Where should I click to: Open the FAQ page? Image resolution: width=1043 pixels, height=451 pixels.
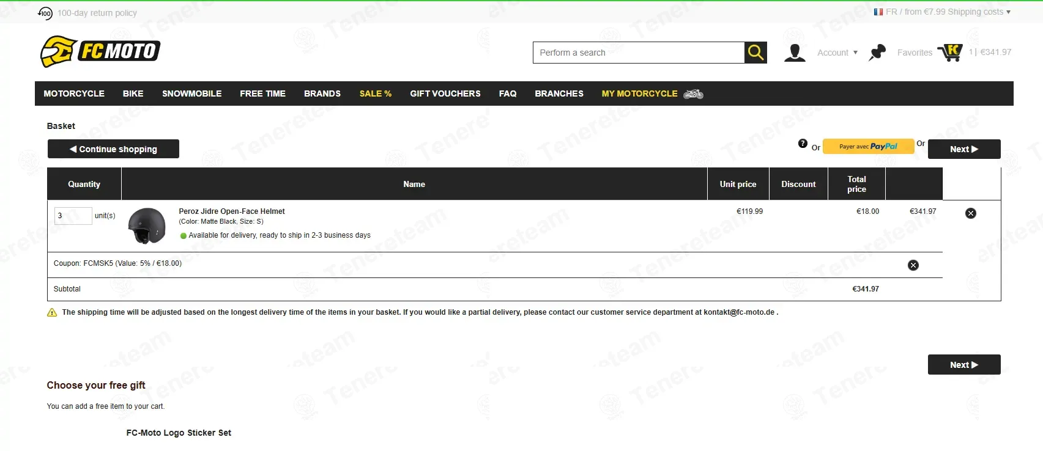tap(508, 94)
